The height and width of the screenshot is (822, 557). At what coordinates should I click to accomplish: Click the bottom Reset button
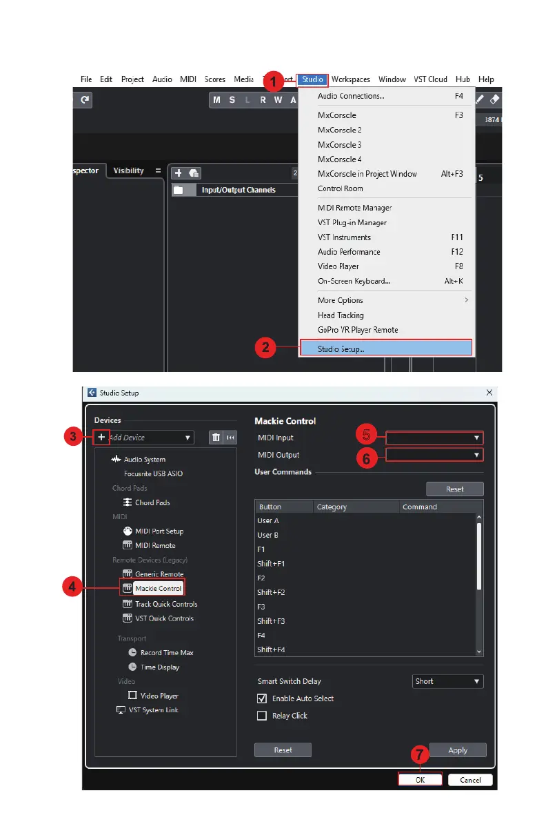click(x=283, y=750)
